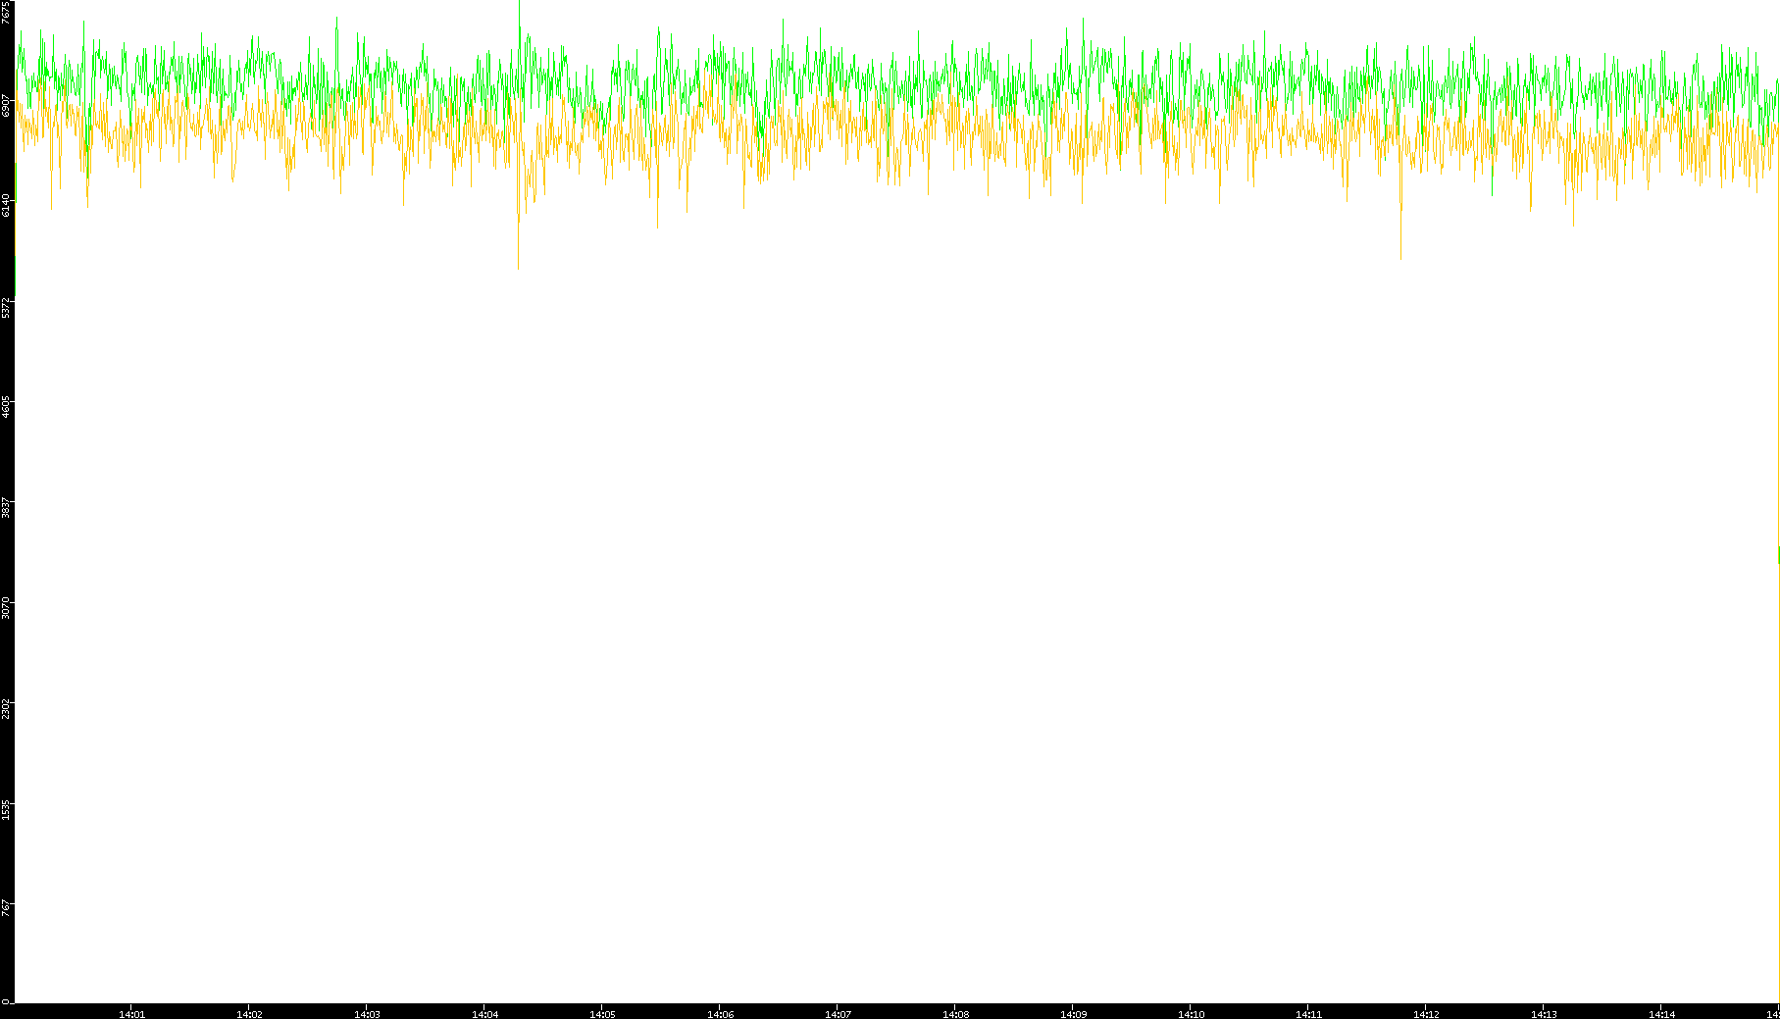
Task: Click the short green segment at the right edge
Action: [x=1778, y=555]
